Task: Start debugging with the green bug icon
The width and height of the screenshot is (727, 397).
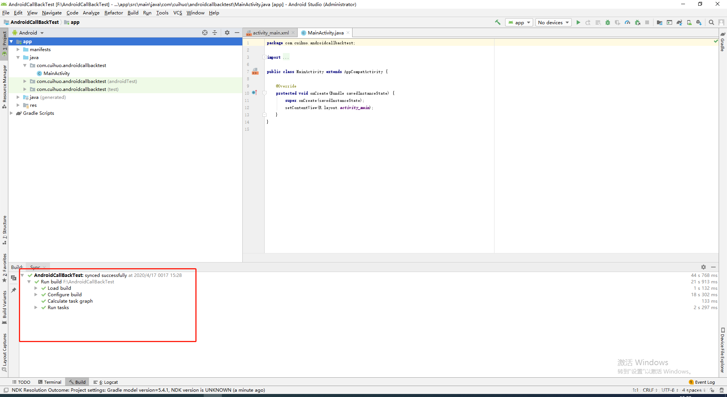Action: coord(608,22)
